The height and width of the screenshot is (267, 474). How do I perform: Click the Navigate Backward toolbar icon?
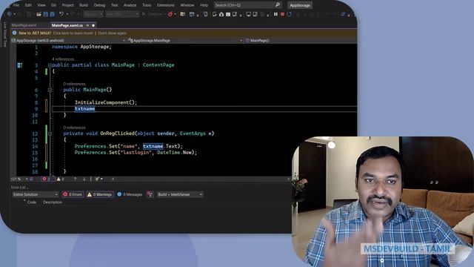coord(10,14)
